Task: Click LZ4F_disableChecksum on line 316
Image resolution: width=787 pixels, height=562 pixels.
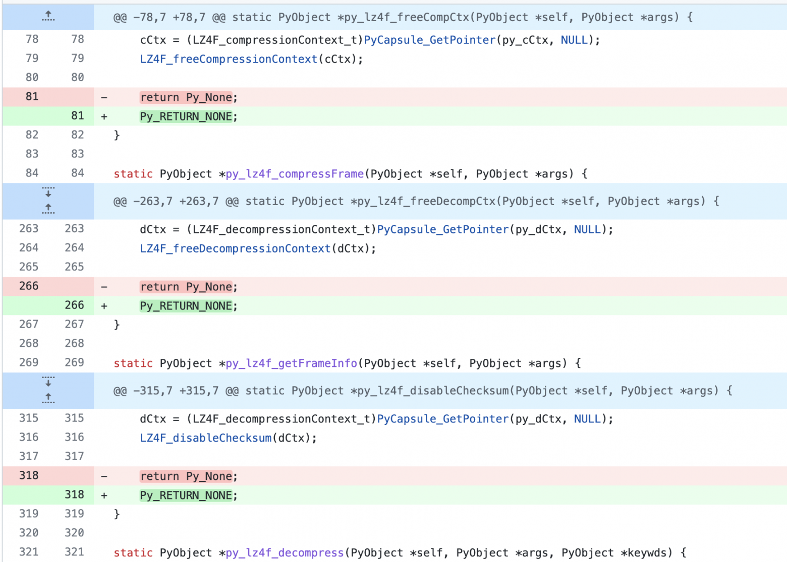Action: [x=206, y=438]
